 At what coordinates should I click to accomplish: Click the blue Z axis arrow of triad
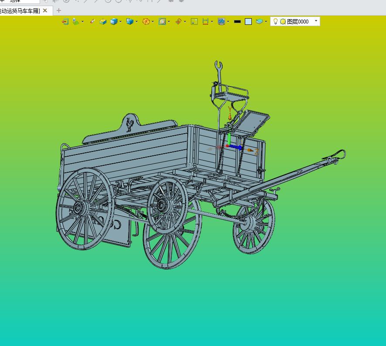(236, 147)
